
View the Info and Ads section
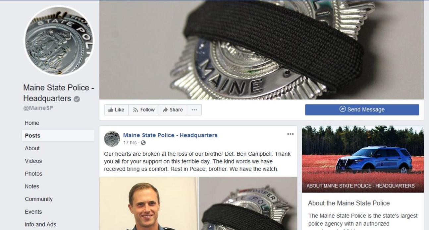point(40,224)
